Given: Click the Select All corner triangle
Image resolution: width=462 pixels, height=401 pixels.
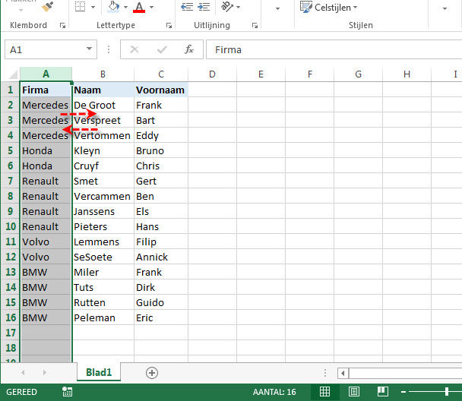Looking at the screenshot, I should pos(13,74).
